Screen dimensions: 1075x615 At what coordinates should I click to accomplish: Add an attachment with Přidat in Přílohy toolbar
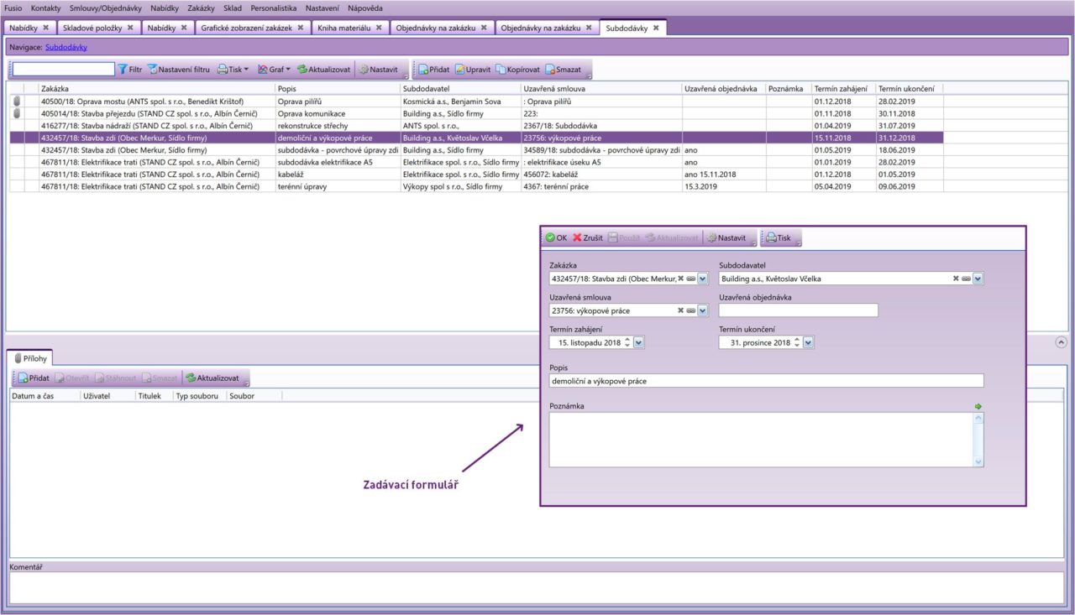[x=34, y=378]
